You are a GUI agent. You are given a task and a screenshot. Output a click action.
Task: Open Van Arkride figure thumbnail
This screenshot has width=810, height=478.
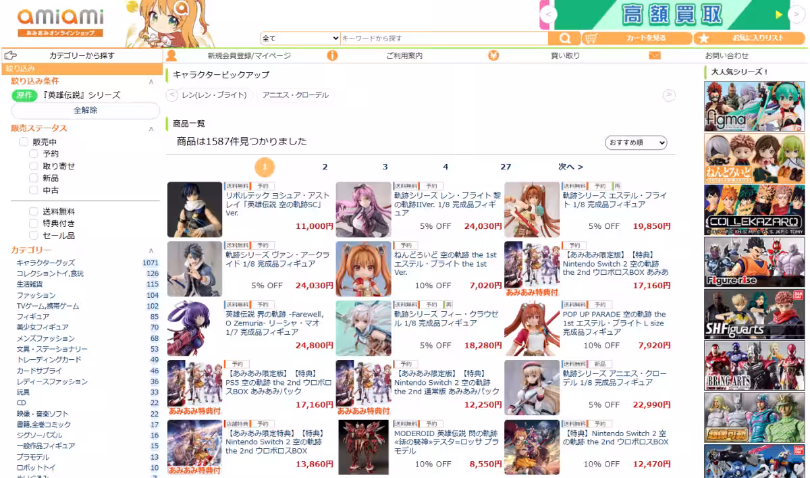pos(194,269)
